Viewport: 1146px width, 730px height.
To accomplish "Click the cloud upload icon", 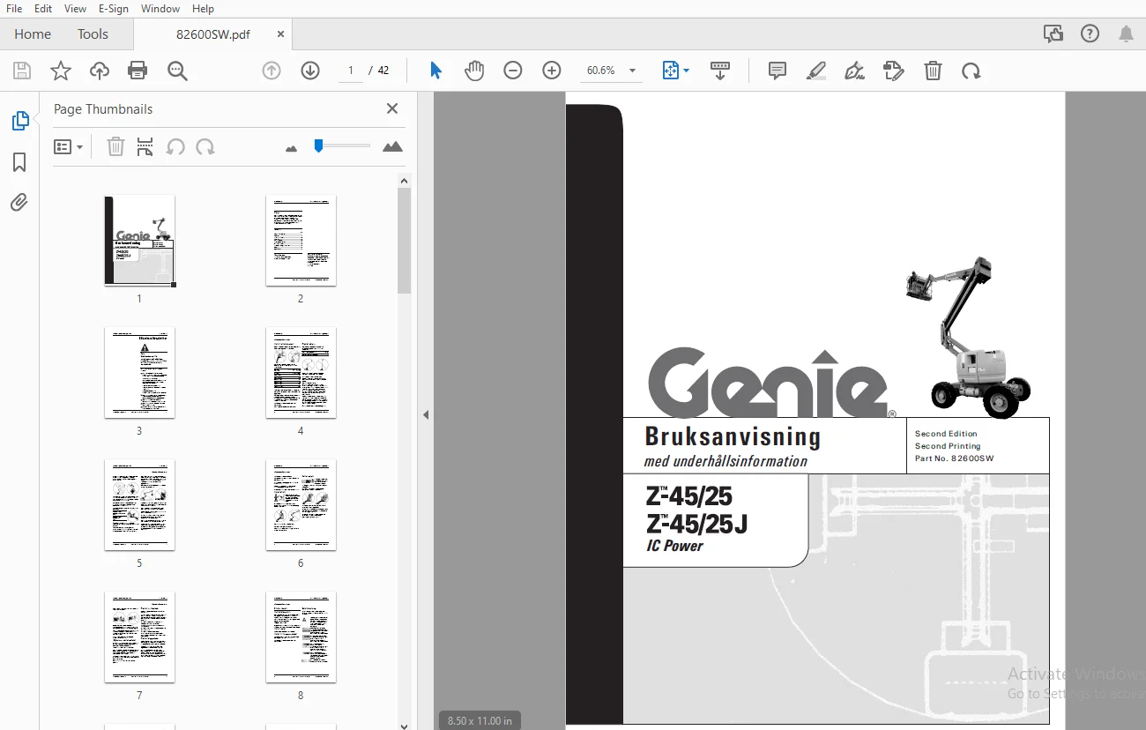I will (100, 71).
